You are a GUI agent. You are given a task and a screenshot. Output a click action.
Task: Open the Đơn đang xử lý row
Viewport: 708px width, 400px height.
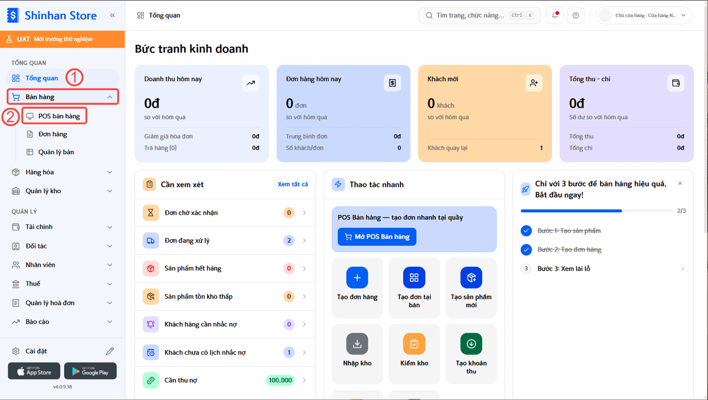point(225,241)
